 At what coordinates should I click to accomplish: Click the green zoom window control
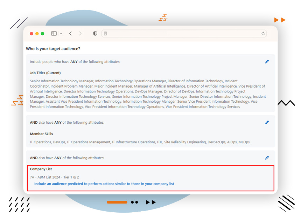(42, 33)
